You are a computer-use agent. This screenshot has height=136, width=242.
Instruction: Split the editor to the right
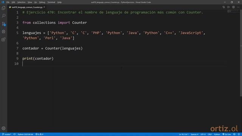pyautogui.click(x=234, y=7)
